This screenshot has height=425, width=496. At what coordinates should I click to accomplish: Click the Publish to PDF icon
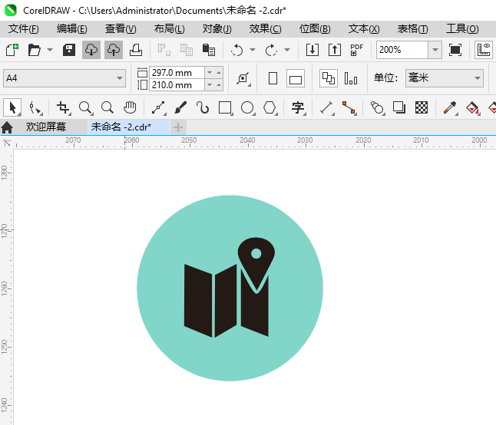[x=356, y=50]
